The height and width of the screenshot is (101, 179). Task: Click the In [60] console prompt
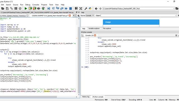pos(85,67)
